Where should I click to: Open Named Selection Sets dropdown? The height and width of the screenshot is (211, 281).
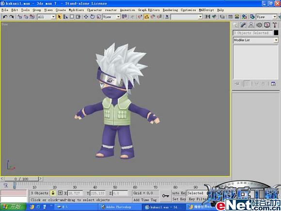[187, 17]
